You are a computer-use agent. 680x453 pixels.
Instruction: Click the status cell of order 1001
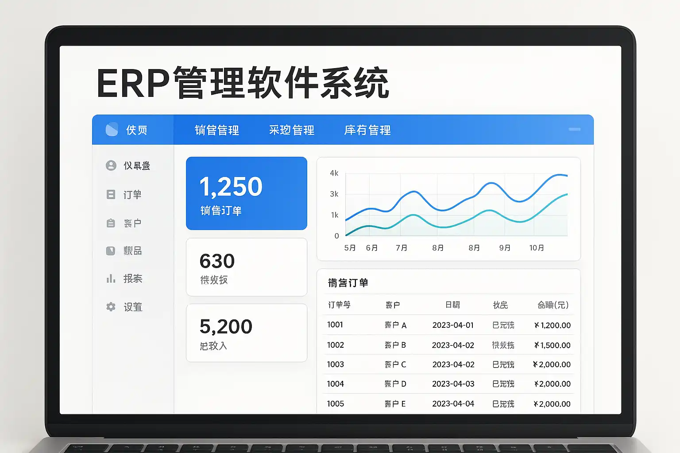pyautogui.click(x=503, y=325)
